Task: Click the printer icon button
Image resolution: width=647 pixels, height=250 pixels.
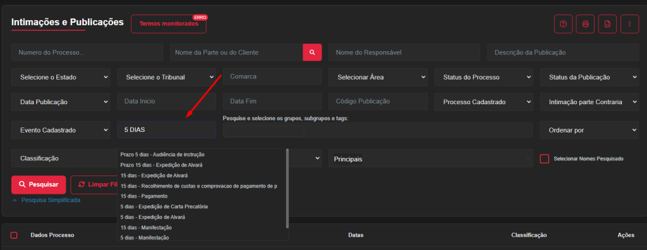Action: pos(585,24)
